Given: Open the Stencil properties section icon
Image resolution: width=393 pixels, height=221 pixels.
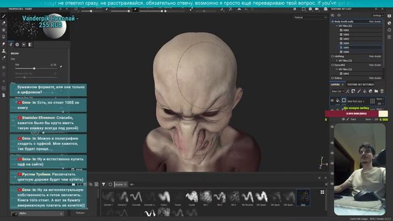Looking at the screenshot, I should click(x=24, y=45).
